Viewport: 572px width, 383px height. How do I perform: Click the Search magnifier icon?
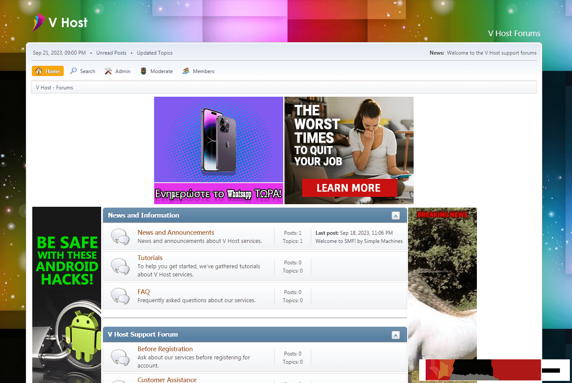(x=74, y=71)
